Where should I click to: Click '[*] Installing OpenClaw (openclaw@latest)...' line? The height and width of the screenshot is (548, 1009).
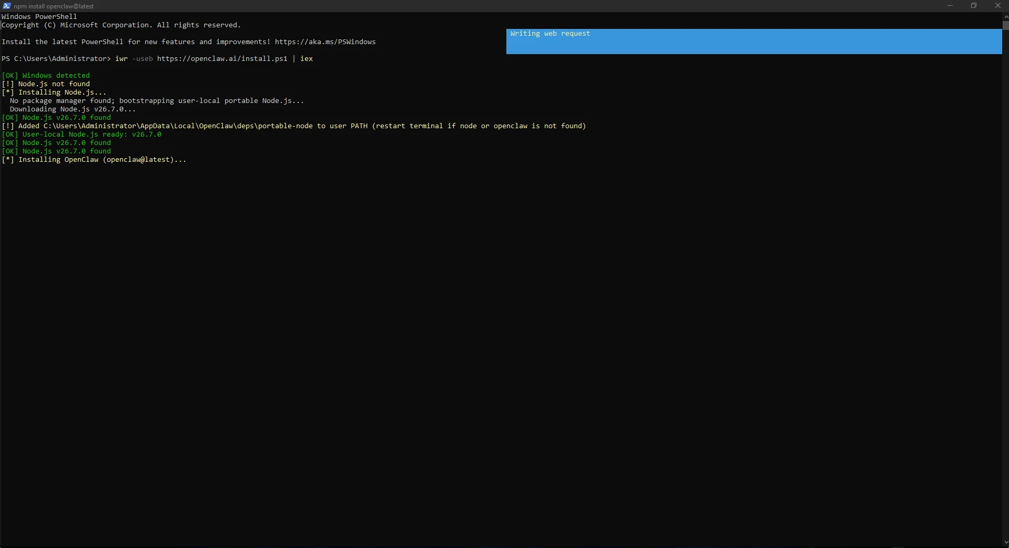pyautogui.click(x=94, y=160)
